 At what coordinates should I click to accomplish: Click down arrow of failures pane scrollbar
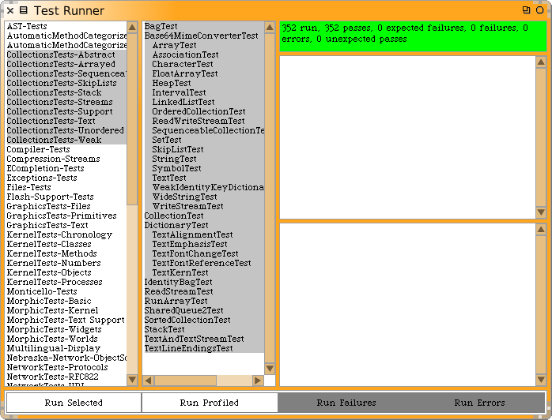[x=541, y=212]
